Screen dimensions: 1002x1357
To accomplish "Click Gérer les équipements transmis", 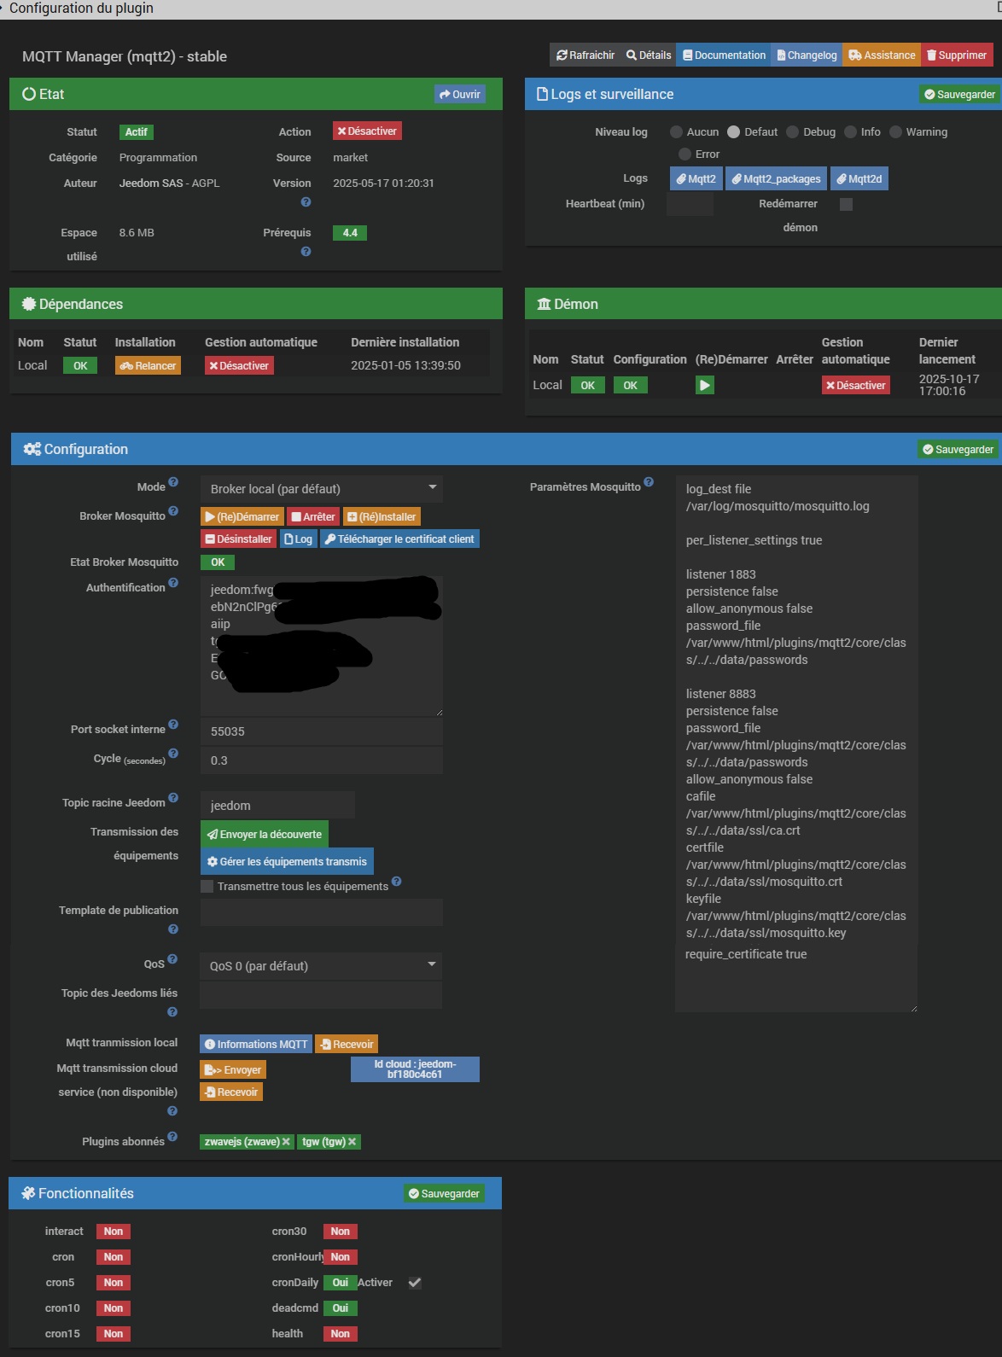I will click(x=287, y=862).
